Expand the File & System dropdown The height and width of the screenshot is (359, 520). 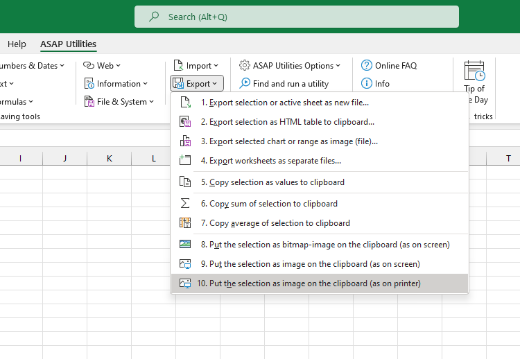119,102
